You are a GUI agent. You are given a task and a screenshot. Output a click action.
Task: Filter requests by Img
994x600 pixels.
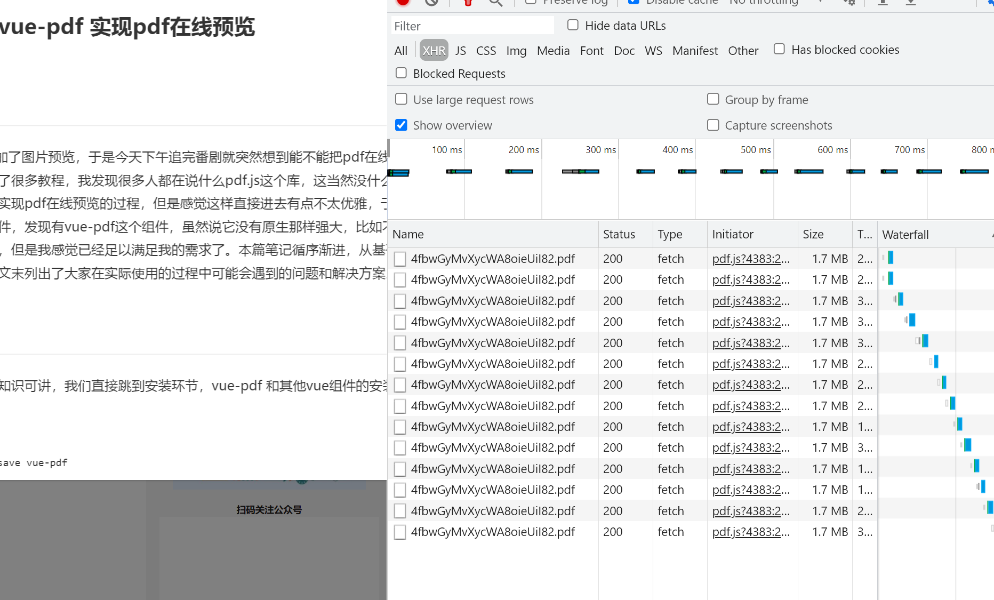coord(516,51)
